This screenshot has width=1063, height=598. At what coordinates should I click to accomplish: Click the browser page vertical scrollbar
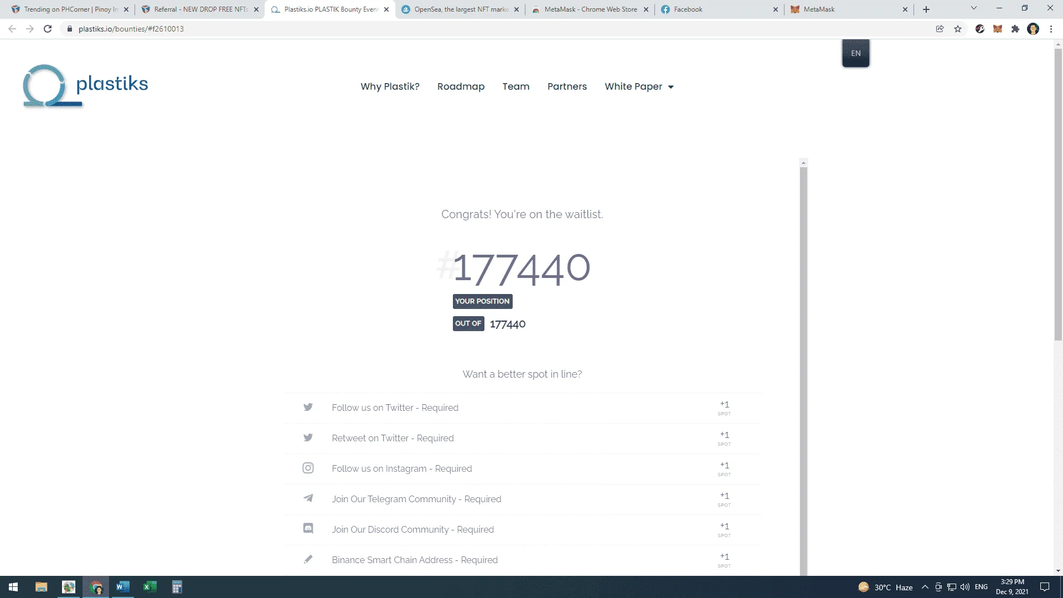pos(1058,194)
